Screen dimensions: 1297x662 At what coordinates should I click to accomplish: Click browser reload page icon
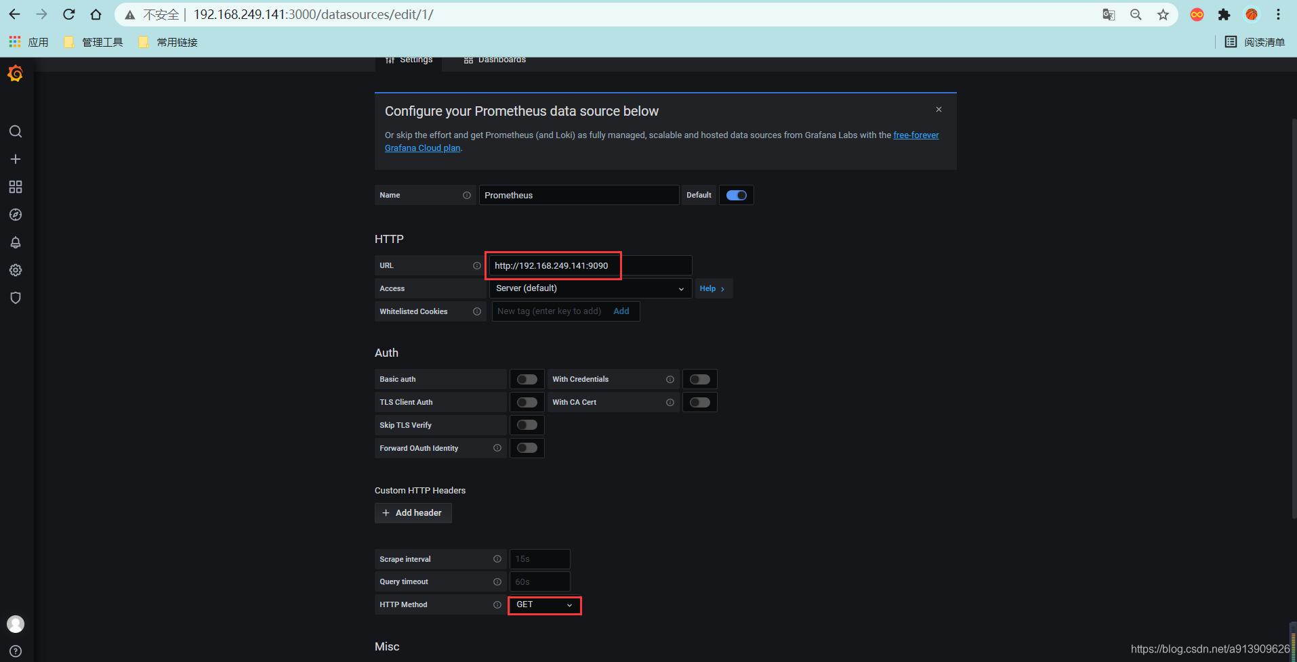click(x=69, y=14)
